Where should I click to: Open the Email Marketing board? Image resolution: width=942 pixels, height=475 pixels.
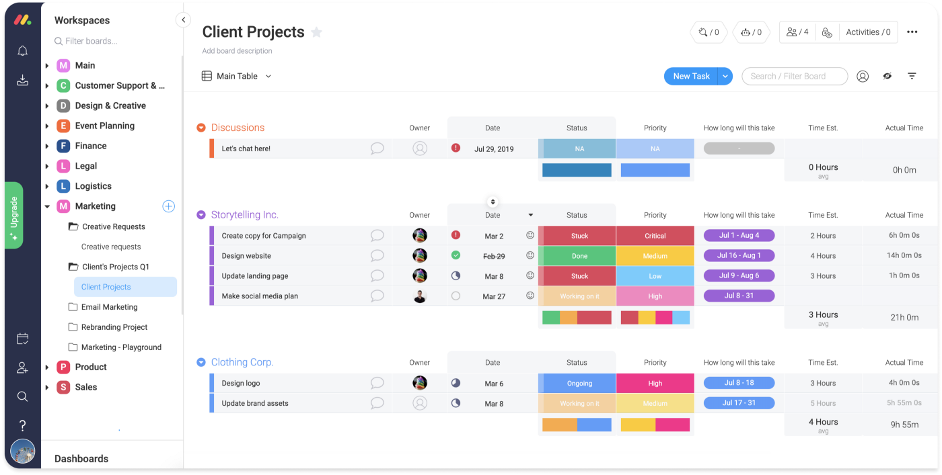tap(109, 307)
